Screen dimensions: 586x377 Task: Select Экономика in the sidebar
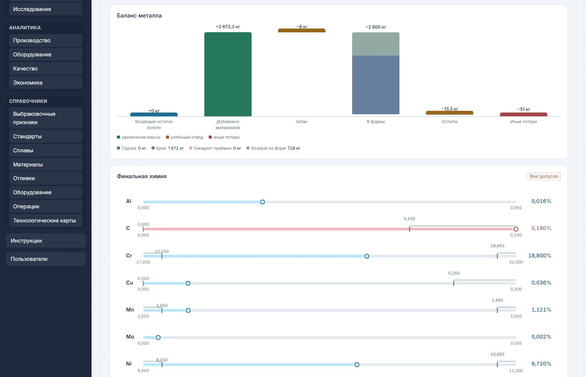click(46, 83)
